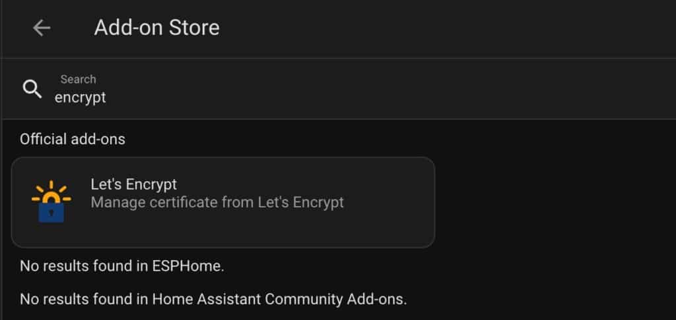Image resolution: width=676 pixels, height=320 pixels.
Task: Click the "Official add-ons" section heading
Action: [x=73, y=139]
